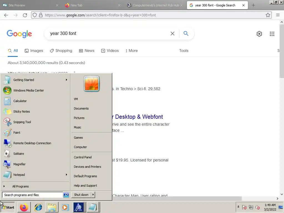284x213 pixels.
Task: Click the blue letter A taskbar icon
Action: (x=78, y=207)
